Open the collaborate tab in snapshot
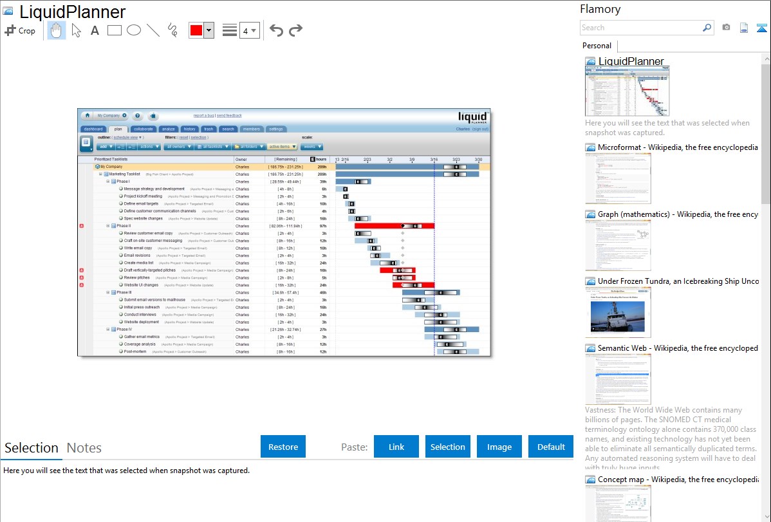The width and height of the screenshot is (771, 522). tap(143, 129)
